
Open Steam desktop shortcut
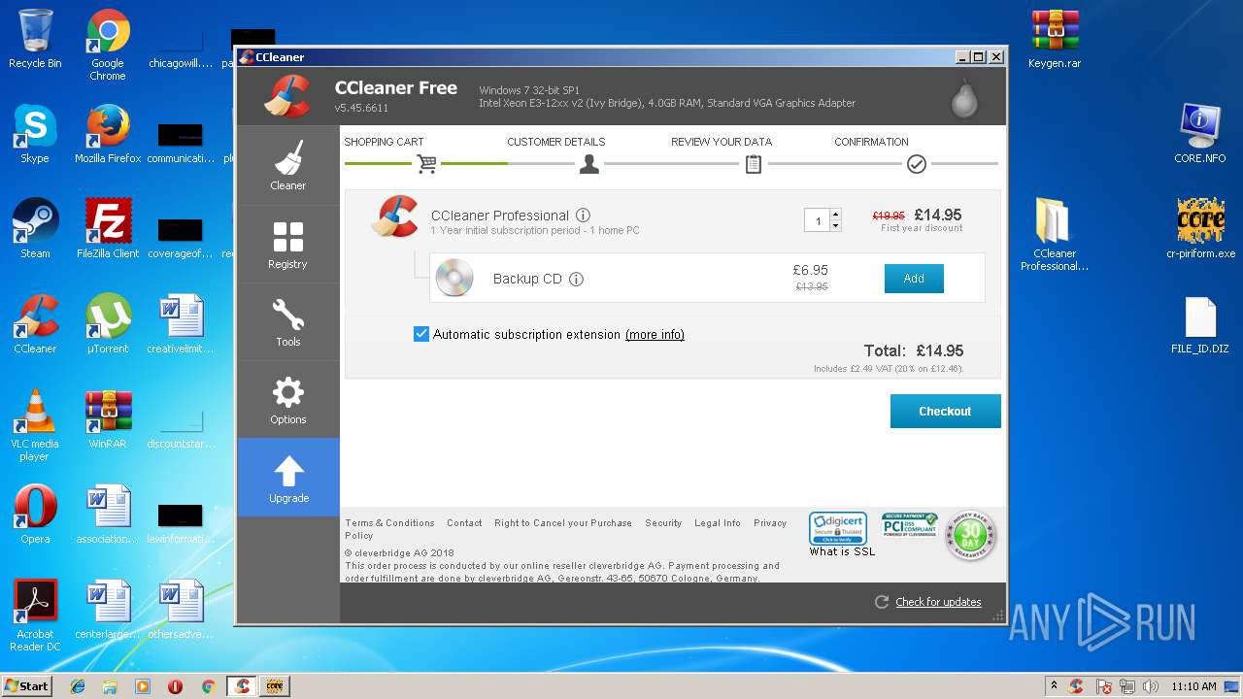click(35, 229)
